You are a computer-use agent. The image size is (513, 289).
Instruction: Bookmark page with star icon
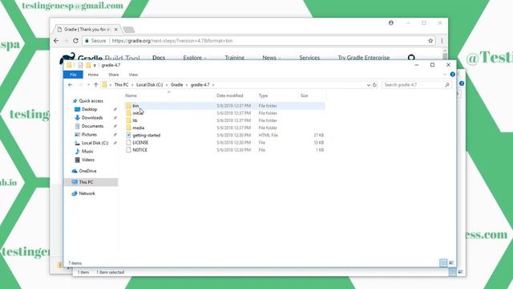pyautogui.click(x=430, y=41)
